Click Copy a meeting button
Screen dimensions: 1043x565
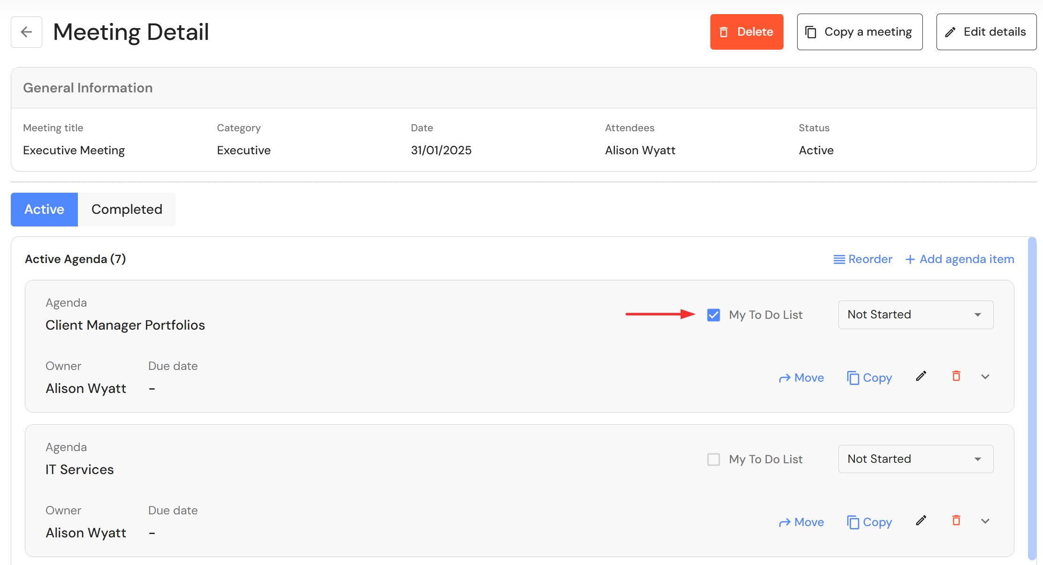[860, 32]
